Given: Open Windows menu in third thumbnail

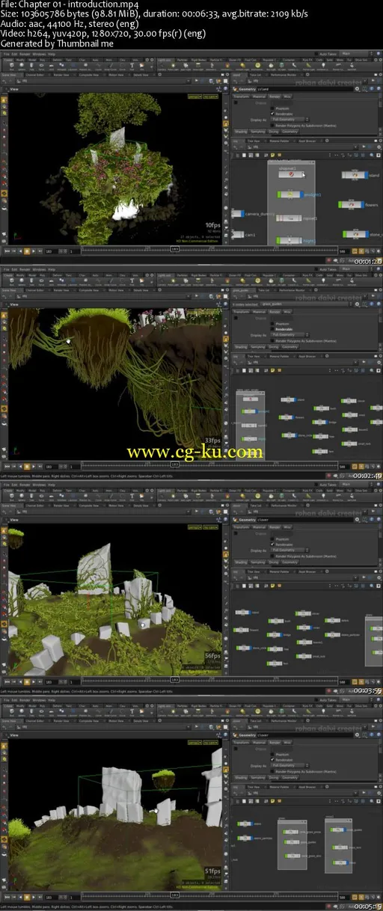Looking at the screenshot, I should [39, 484].
